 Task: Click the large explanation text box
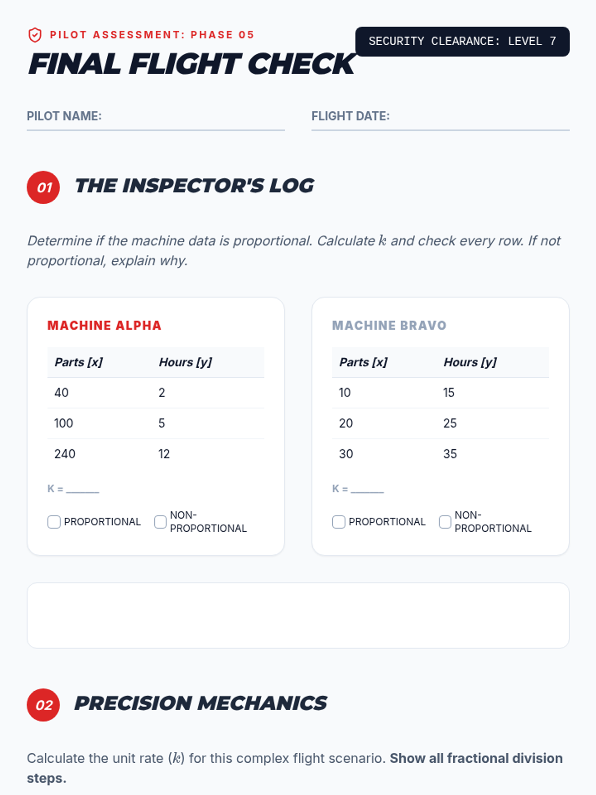point(298,615)
